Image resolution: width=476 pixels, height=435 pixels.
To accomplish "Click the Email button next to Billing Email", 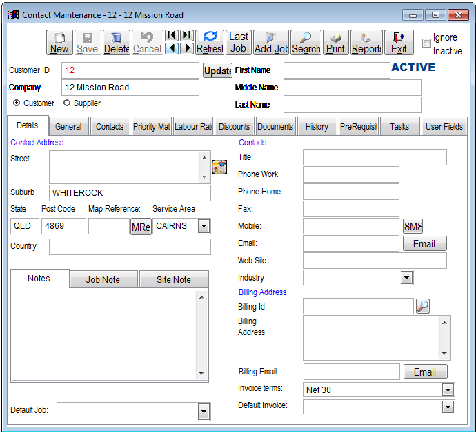I will click(424, 372).
